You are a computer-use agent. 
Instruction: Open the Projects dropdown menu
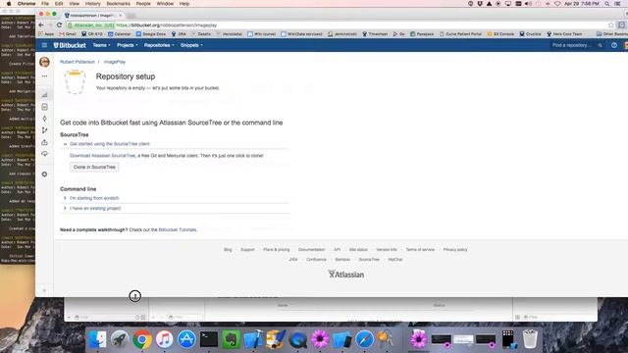[x=127, y=45]
